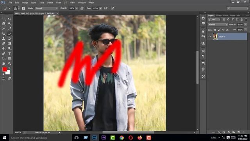The image size is (250, 141).
Task: Toggle pressure for opacity button
Action: click(x=82, y=8)
